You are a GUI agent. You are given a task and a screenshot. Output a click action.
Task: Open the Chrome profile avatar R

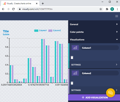tap(112, 9)
